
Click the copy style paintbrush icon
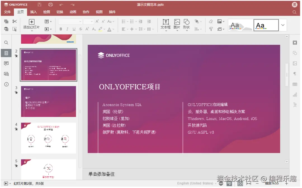(211, 29)
